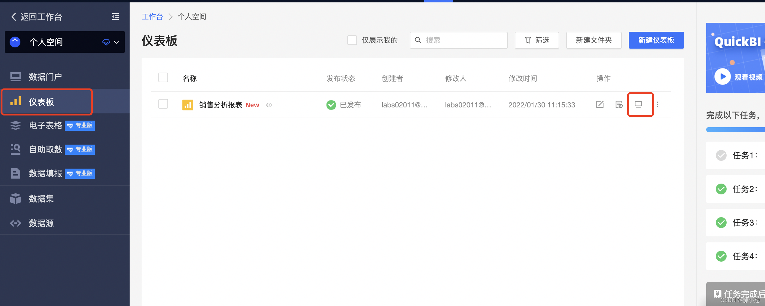Viewport: 765px width, 306px height.
Task: Click the 专业版 badge beside 电子表格
Action: (80, 125)
